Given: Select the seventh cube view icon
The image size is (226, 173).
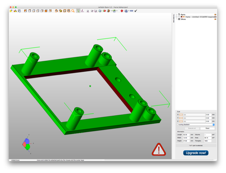Looking at the screenshot, I should (50, 11).
